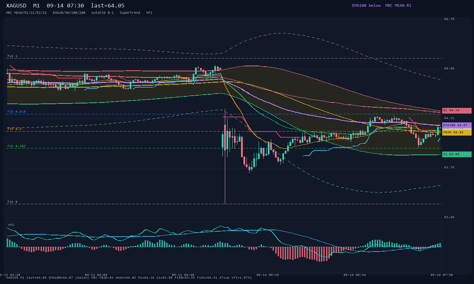
Task: Click the 'EMA20/50/100/200' indicator legend
Action: click(69, 13)
